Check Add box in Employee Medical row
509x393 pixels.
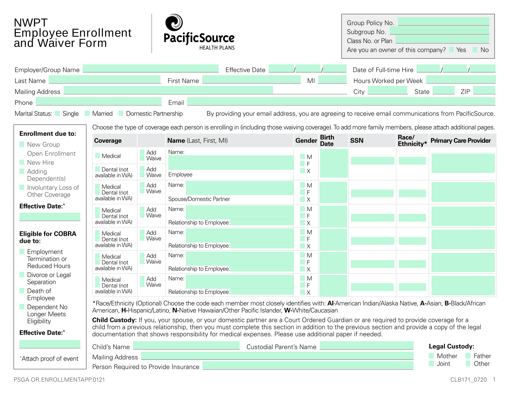pyautogui.click(x=142, y=152)
